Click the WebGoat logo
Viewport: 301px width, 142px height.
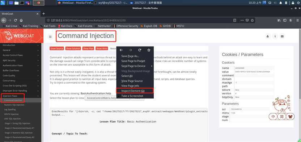[x=19, y=36]
